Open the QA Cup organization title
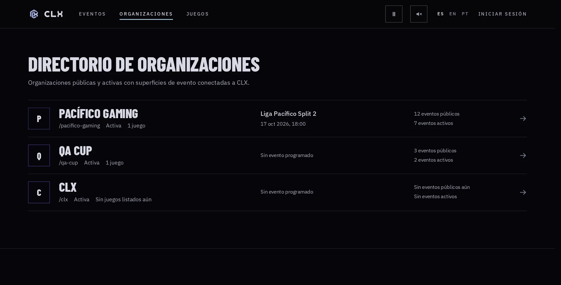The height and width of the screenshot is (285, 561). tap(76, 151)
